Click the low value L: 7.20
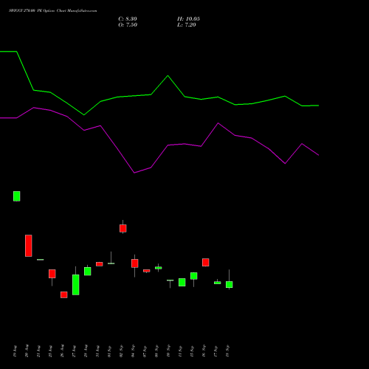Screen dimensions: 369x369 (x=187, y=25)
